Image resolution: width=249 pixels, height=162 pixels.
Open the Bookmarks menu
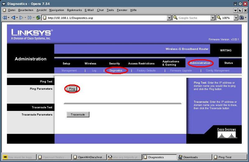(74, 10)
